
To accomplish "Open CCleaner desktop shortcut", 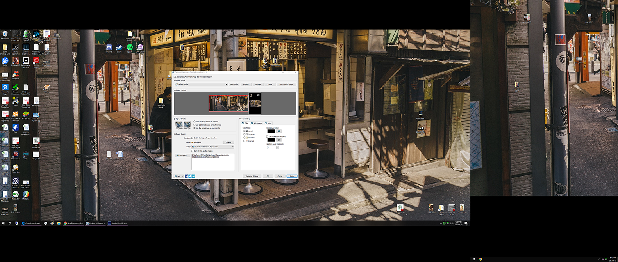I will point(15,74).
